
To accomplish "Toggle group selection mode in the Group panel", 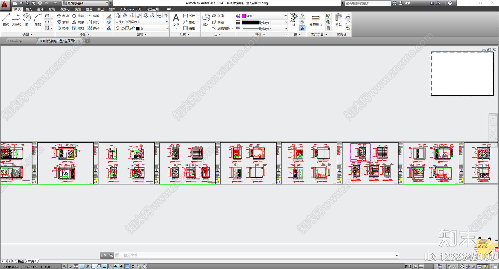I will click(302, 28).
